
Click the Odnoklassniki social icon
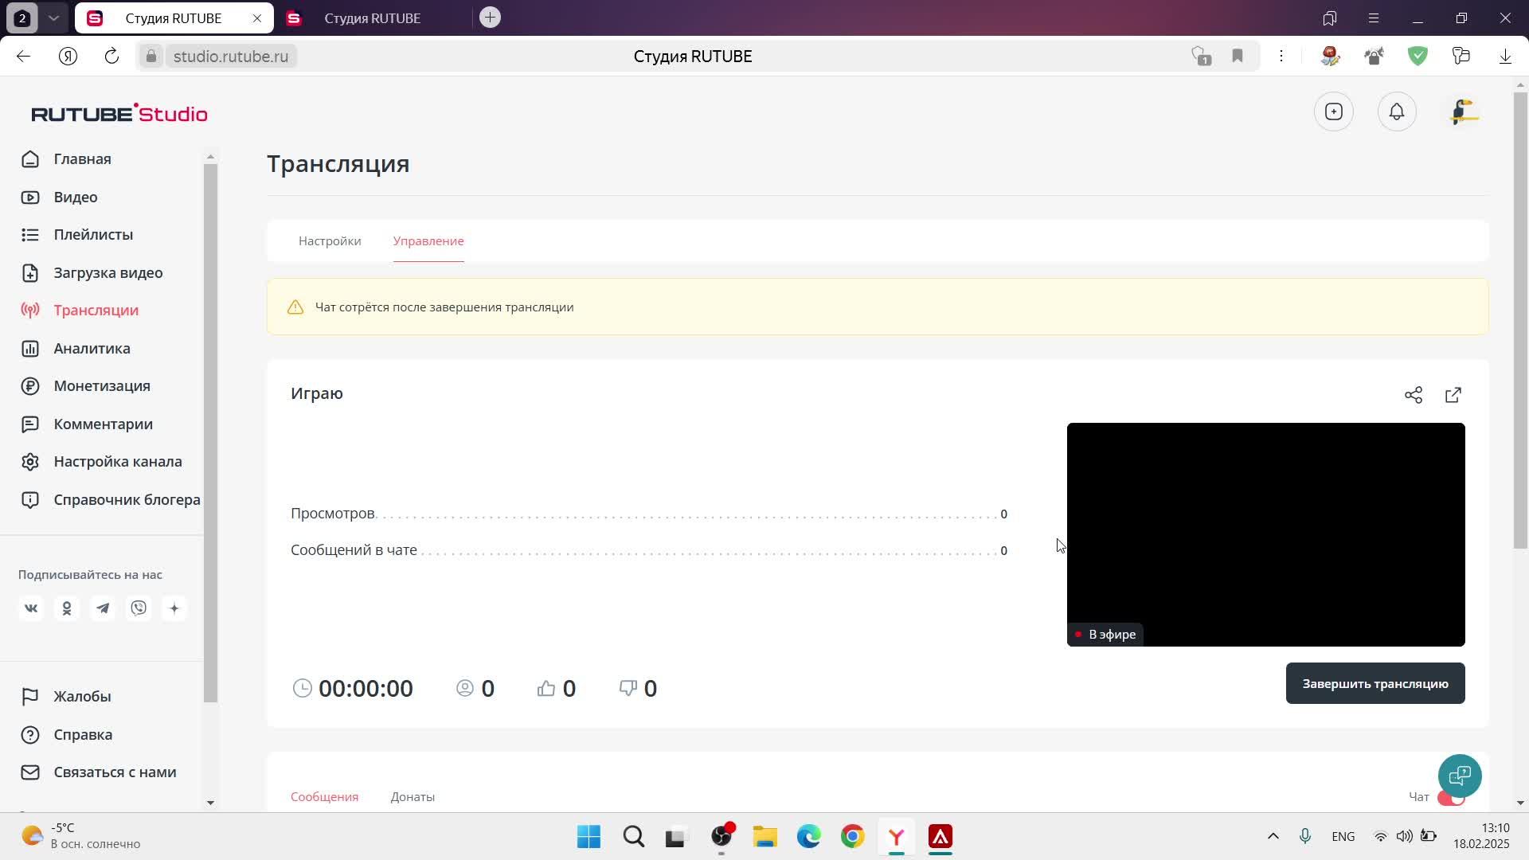coord(67,609)
